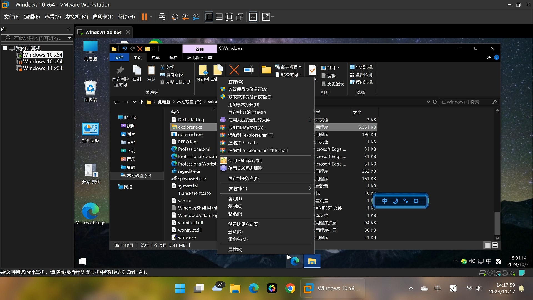Collapse the My Computer tree node
Image resolution: width=533 pixels, height=300 pixels.
[5, 48]
